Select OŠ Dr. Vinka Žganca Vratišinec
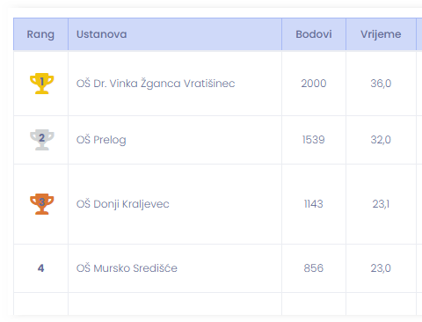This screenshot has width=422, height=322. tap(156, 84)
